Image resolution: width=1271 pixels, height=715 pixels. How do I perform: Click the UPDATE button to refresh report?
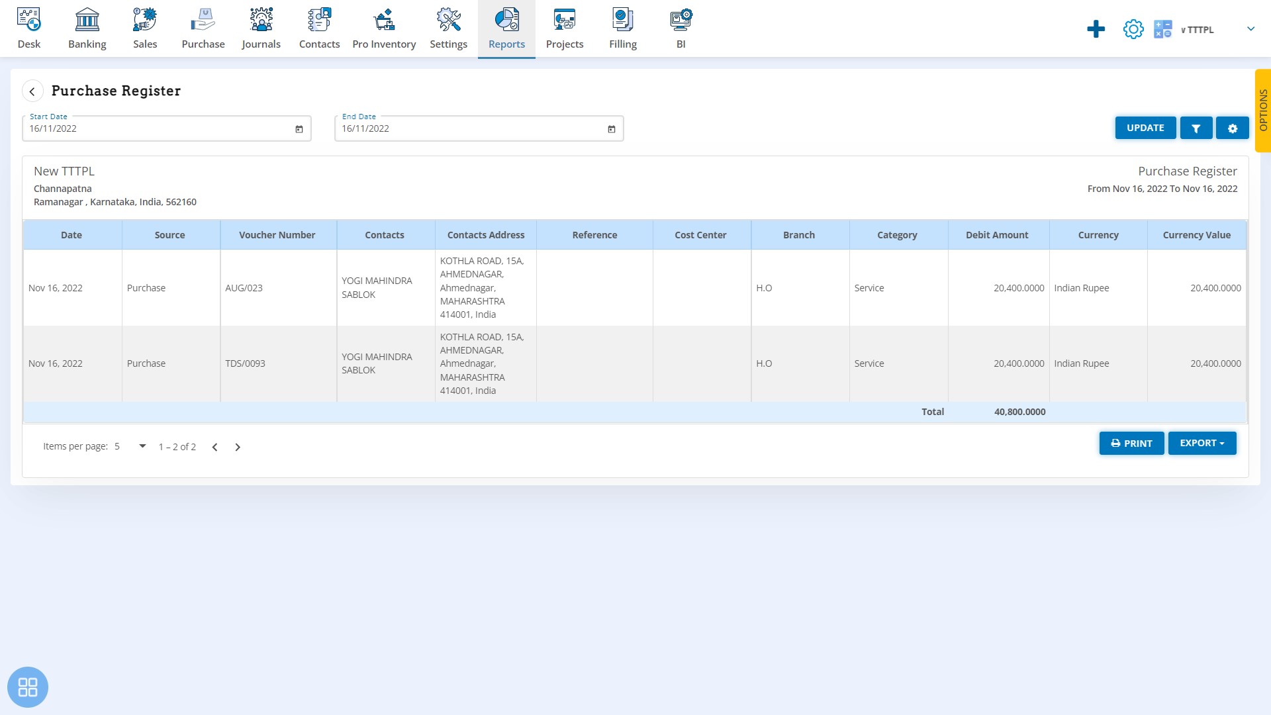pyautogui.click(x=1145, y=128)
